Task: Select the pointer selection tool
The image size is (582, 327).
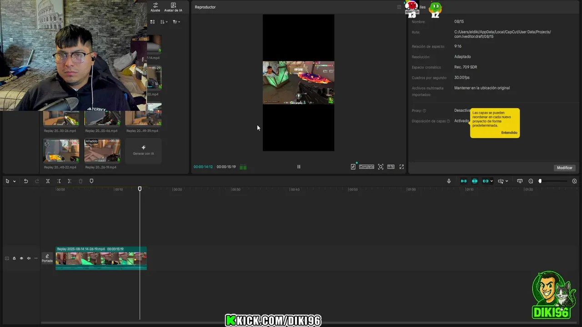Action: pyautogui.click(x=7, y=181)
